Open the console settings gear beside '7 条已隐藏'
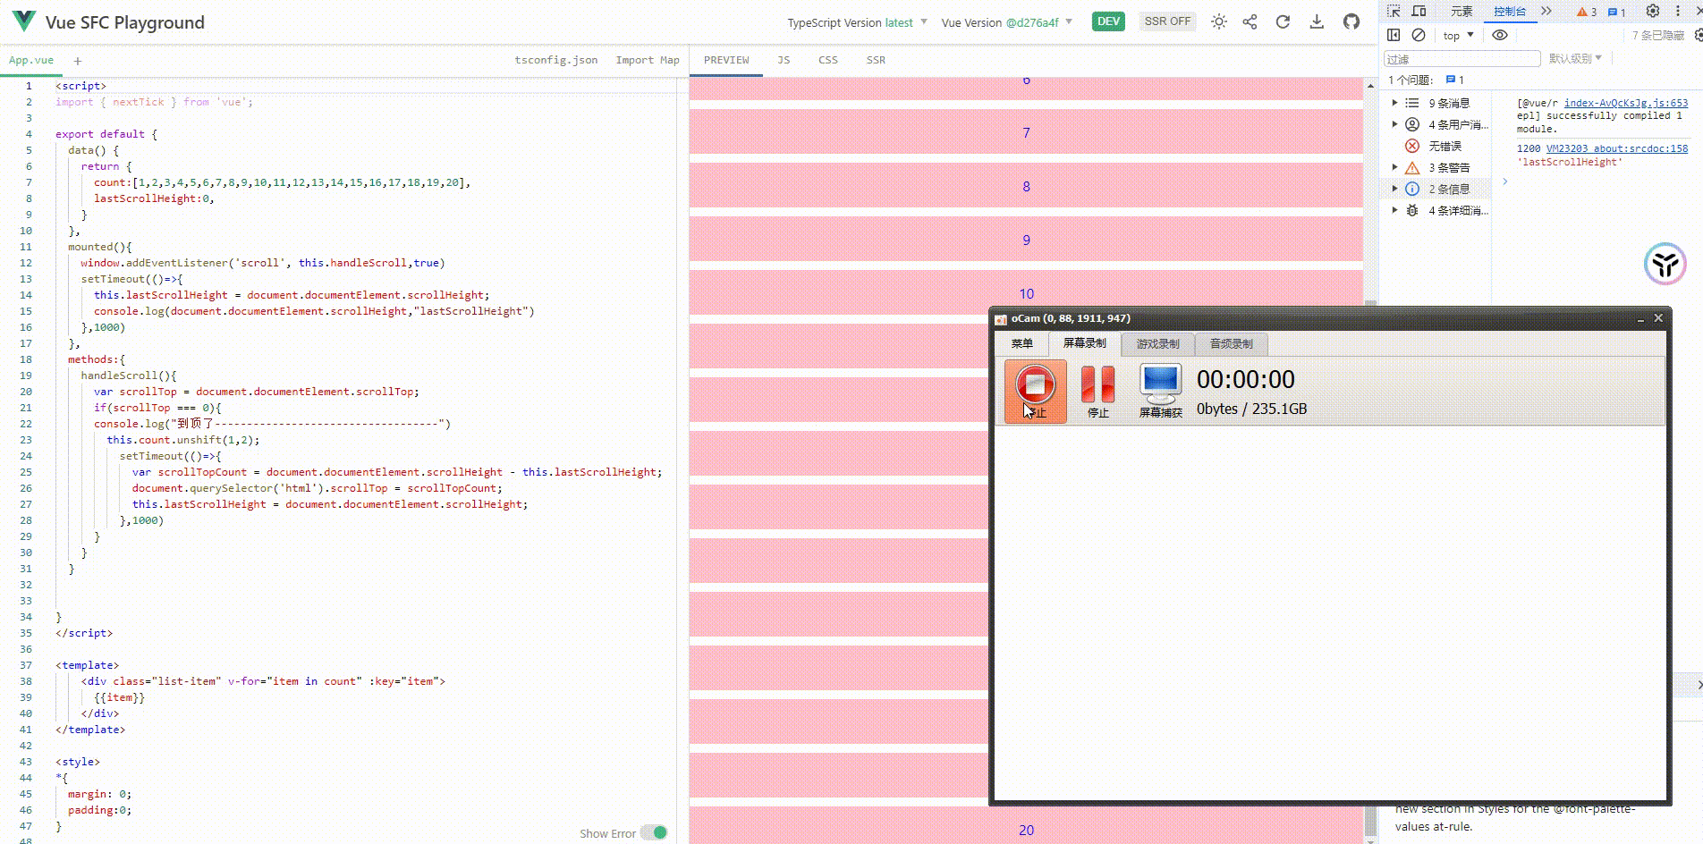The width and height of the screenshot is (1703, 844). coord(1699,35)
